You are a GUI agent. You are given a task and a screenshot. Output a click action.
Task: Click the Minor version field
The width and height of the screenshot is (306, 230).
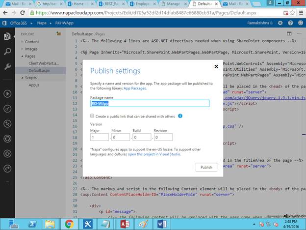pyautogui.click(x=121, y=137)
